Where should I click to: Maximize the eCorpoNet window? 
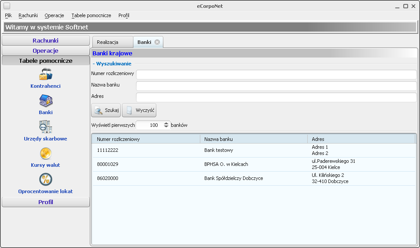click(406, 6)
